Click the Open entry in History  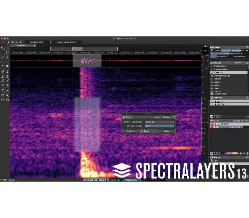pos(229,160)
